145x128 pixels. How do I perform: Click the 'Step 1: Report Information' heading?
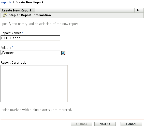click(x=30, y=15)
